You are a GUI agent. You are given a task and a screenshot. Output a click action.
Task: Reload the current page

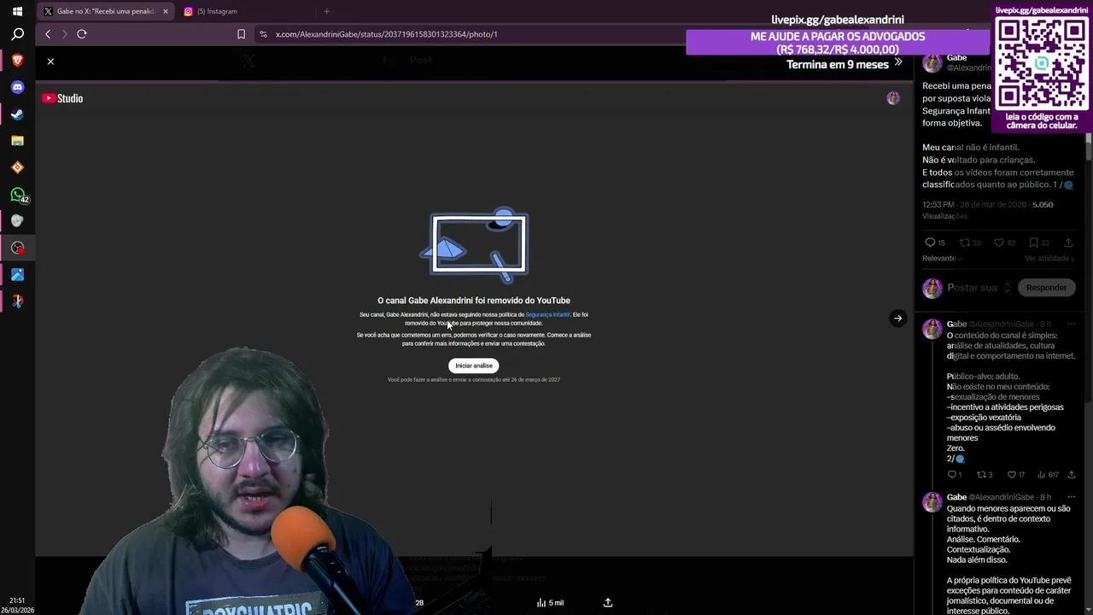pyautogui.click(x=82, y=34)
